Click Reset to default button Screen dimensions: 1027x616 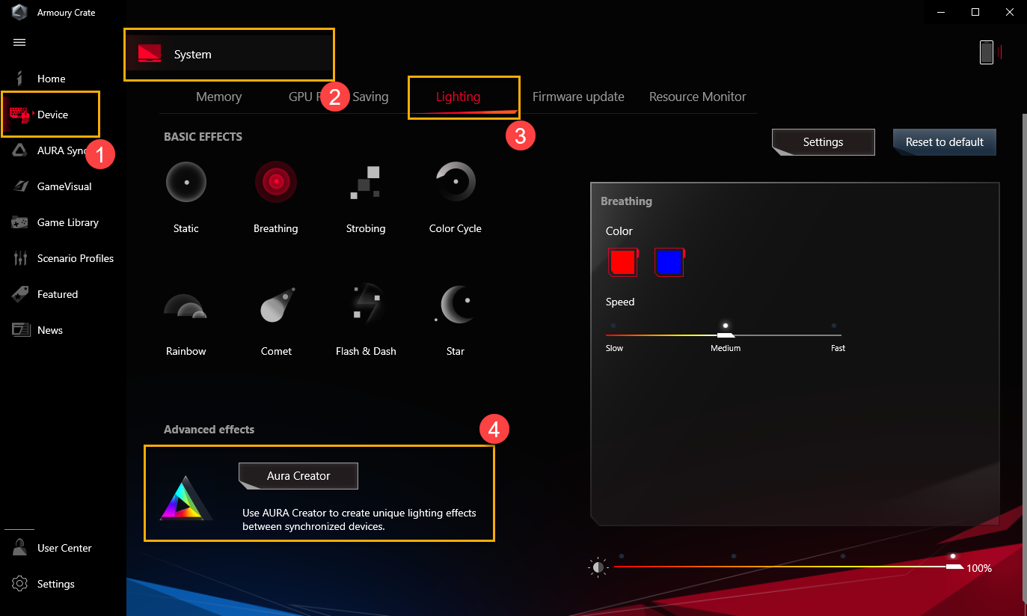click(x=945, y=142)
